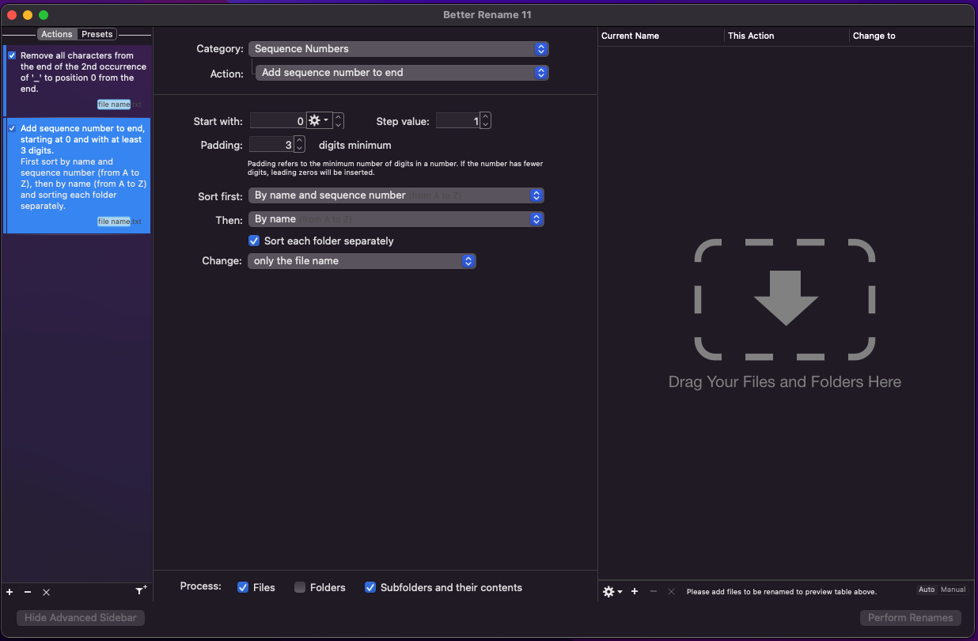Click the Change to column header

coord(912,36)
